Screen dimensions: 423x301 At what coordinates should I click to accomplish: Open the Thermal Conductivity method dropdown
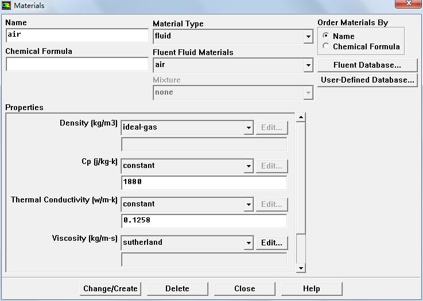click(x=249, y=205)
